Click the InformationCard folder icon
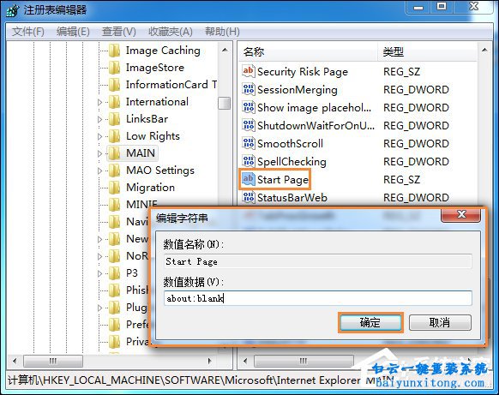 click(x=114, y=85)
